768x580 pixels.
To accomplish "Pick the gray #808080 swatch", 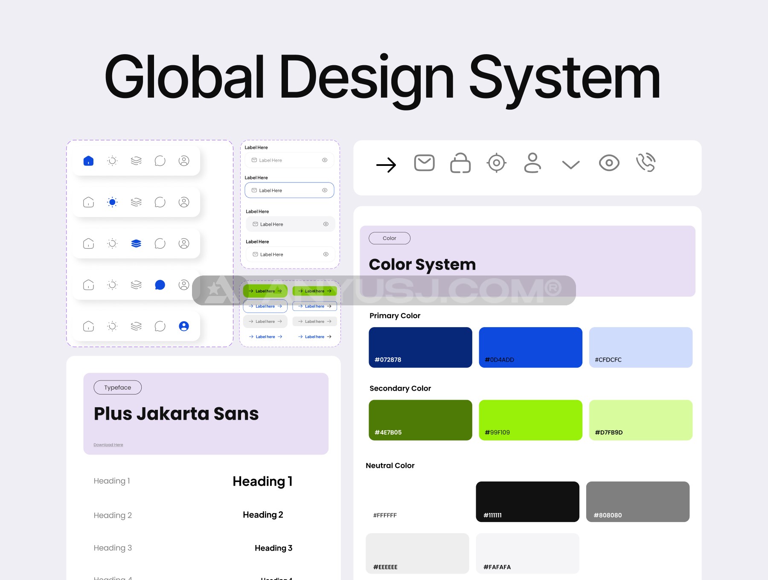I will click(637, 502).
